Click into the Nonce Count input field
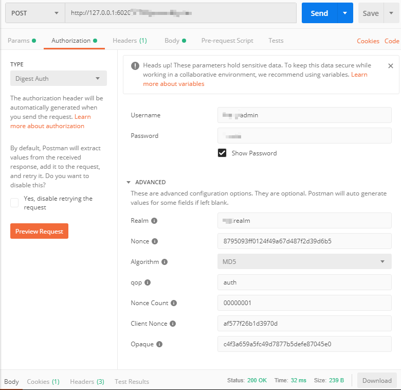 [304, 303]
